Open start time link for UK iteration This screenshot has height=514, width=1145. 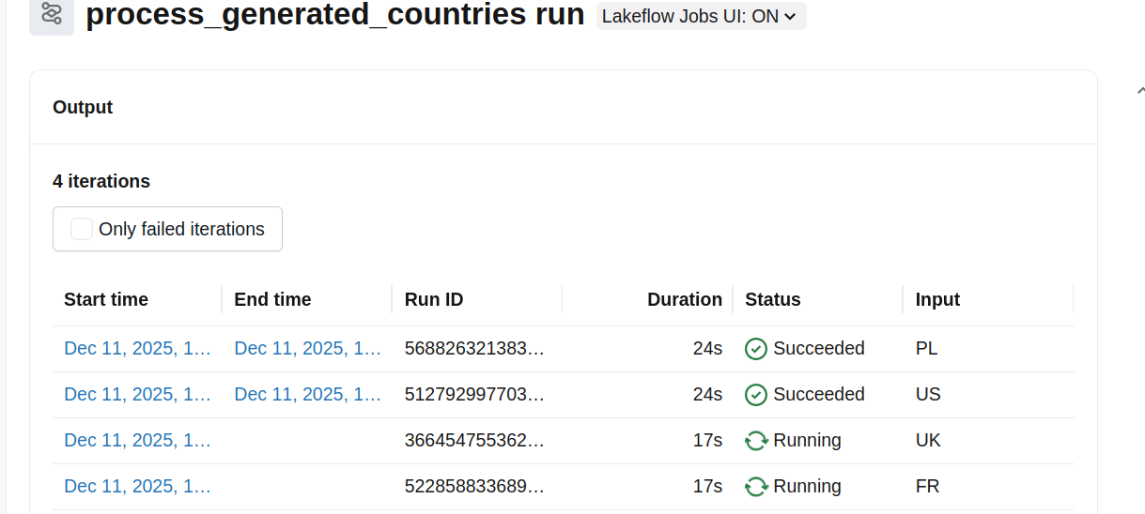(x=137, y=441)
